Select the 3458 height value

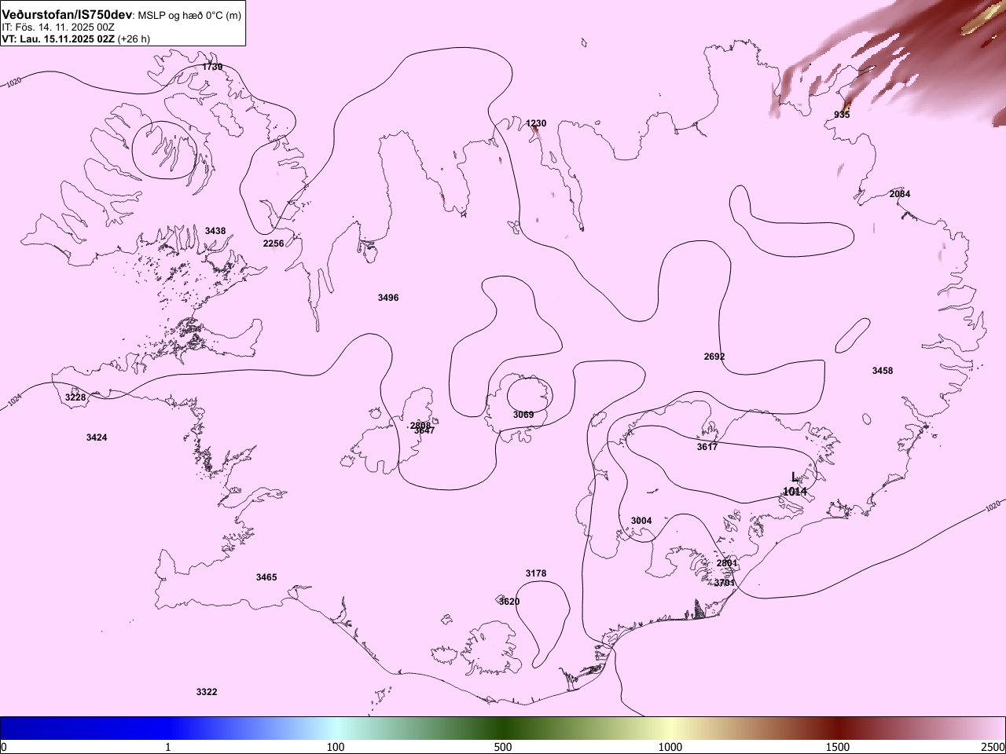[x=883, y=372]
